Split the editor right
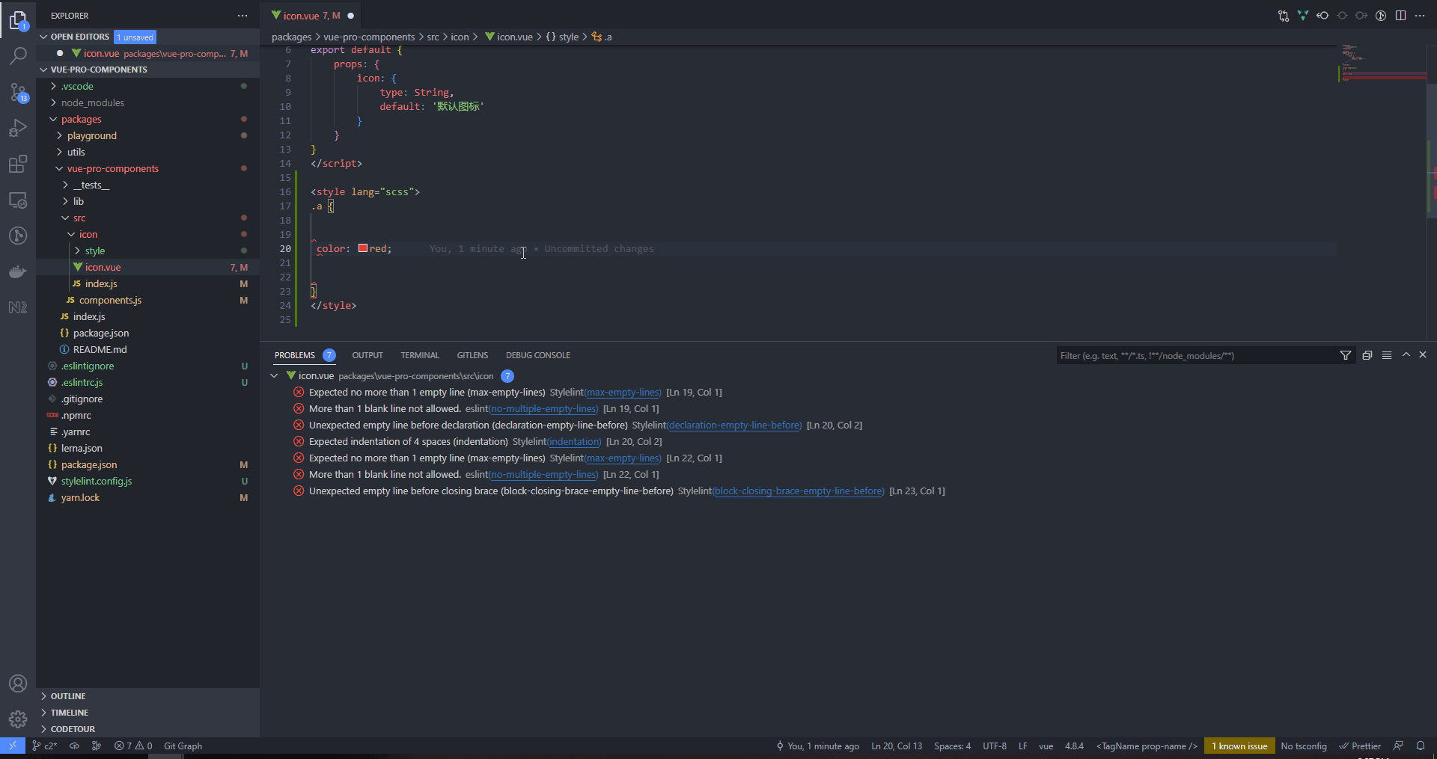 (1400, 16)
